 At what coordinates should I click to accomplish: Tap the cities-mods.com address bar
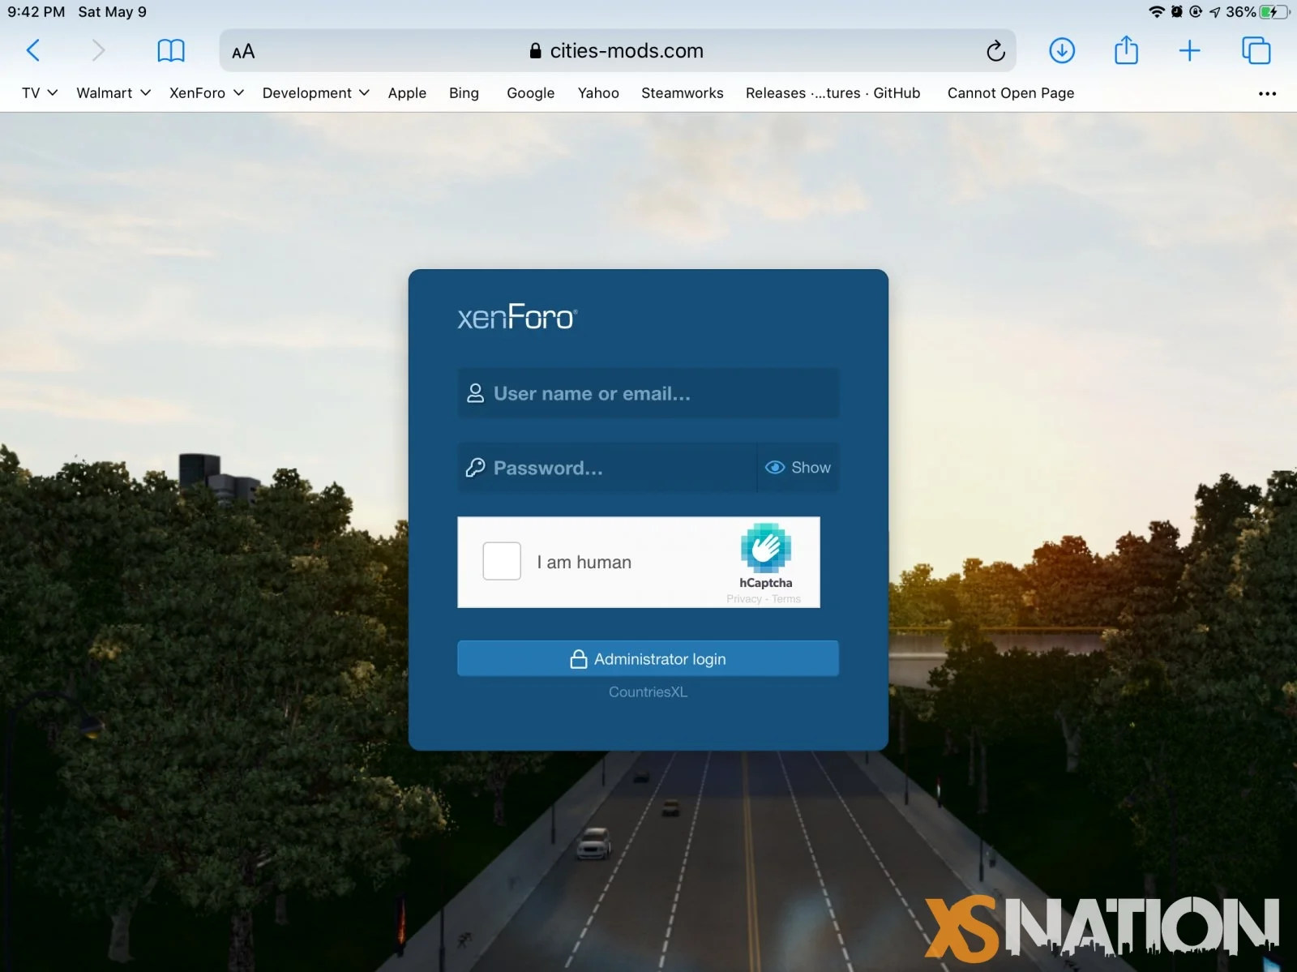(617, 51)
